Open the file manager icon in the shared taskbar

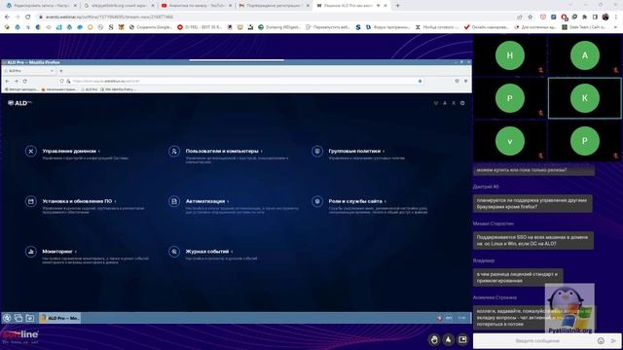pos(30,318)
